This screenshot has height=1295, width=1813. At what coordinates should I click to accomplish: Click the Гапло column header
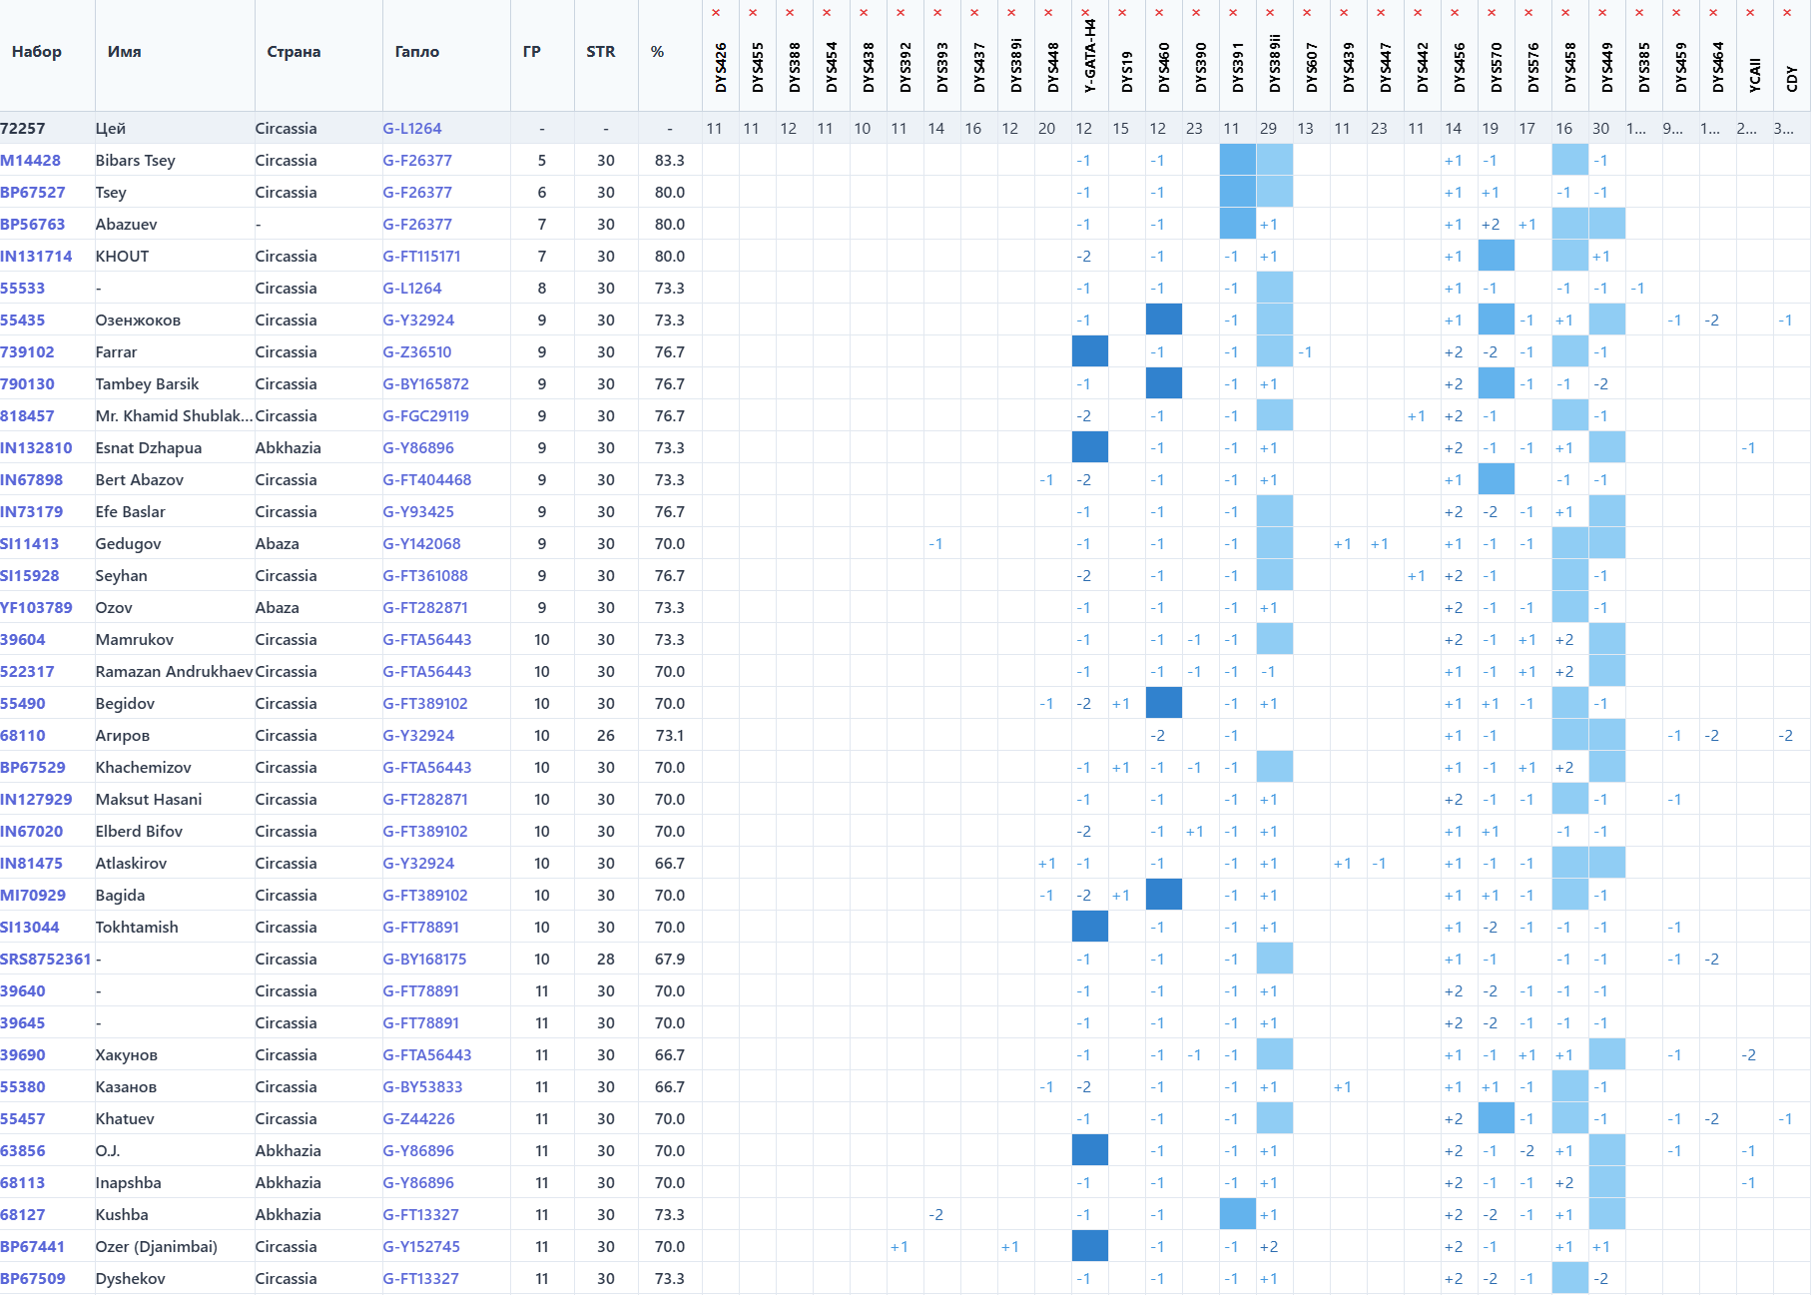click(x=416, y=52)
